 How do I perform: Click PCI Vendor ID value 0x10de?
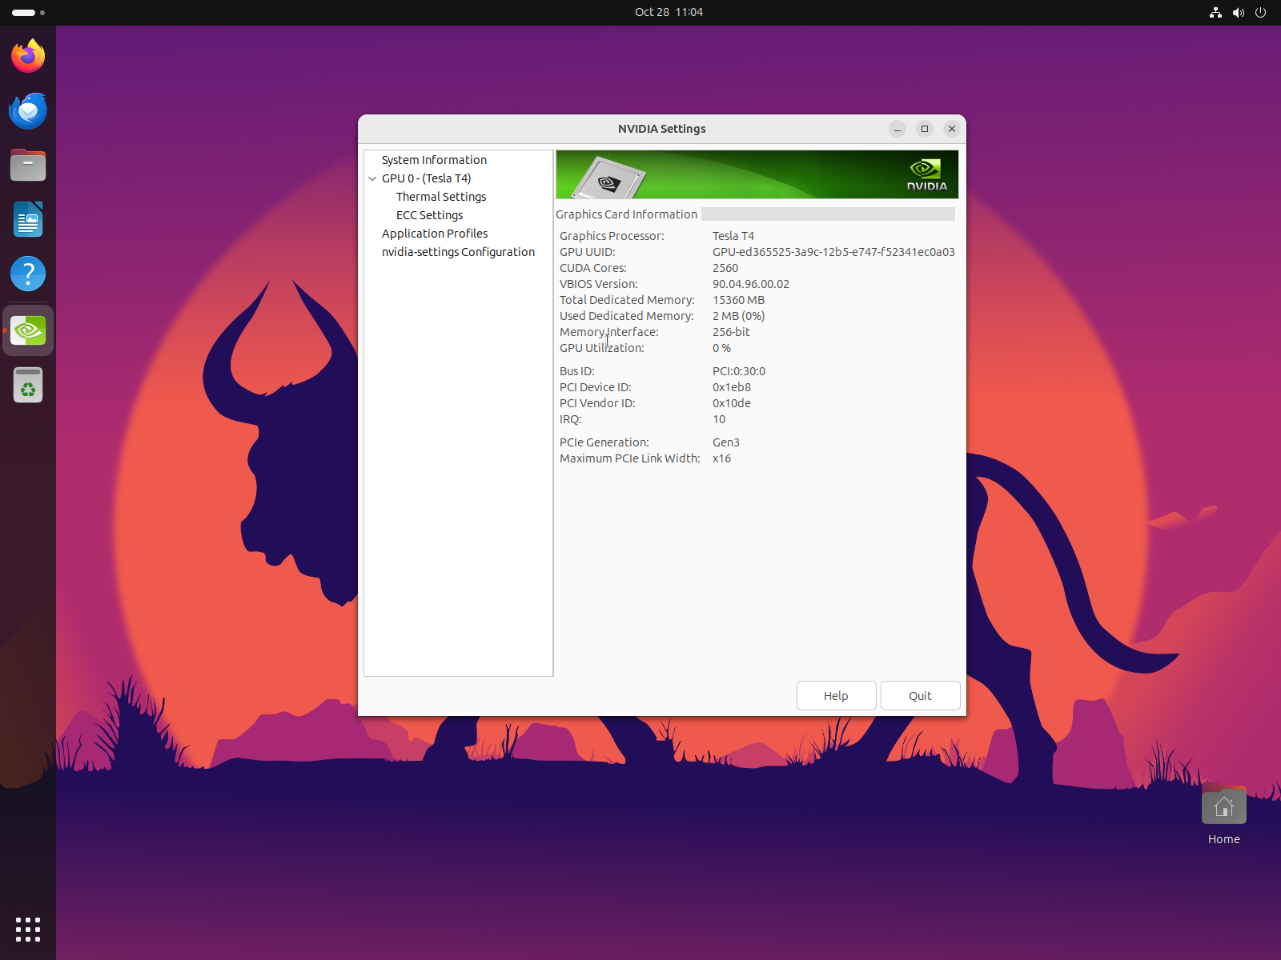[x=732, y=403]
